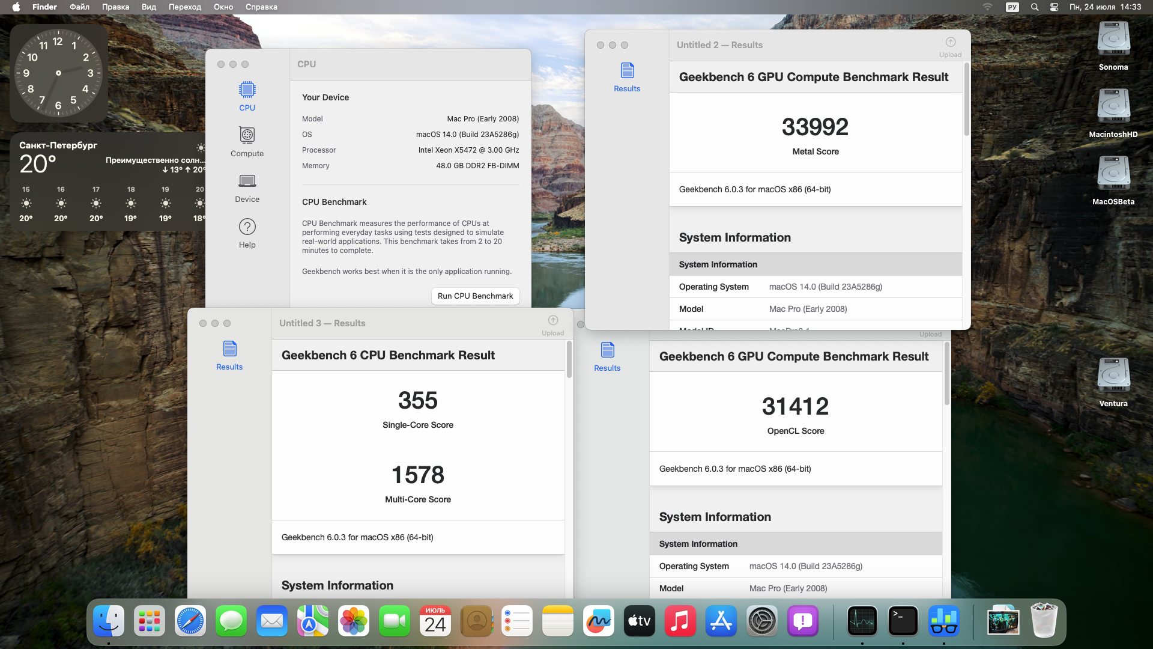Open the Help section in Geekbench sidebar
The height and width of the screenshot is (649, 1153).
pyautogui.click(x=247, y=233)
